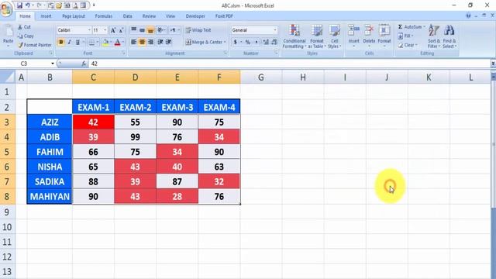Apply percent style
The height and width of the screenshot is (279, 496).
coord(248,42)
